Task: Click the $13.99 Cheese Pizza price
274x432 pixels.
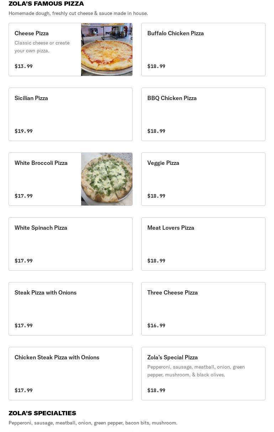Action: click(23, 66)
